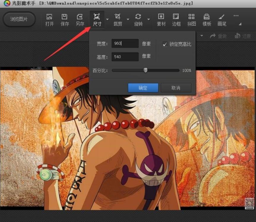This screenshot has height=222, width=256.
Task: Click the 重做 redo button
Action: pyautogui.click(x=218, y=36)
